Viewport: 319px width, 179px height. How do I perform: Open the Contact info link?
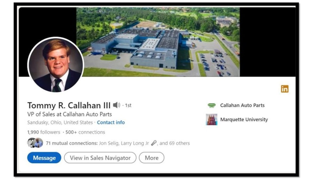(111, 123)
